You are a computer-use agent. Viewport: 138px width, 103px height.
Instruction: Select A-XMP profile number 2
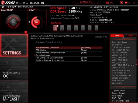[29, 22]
